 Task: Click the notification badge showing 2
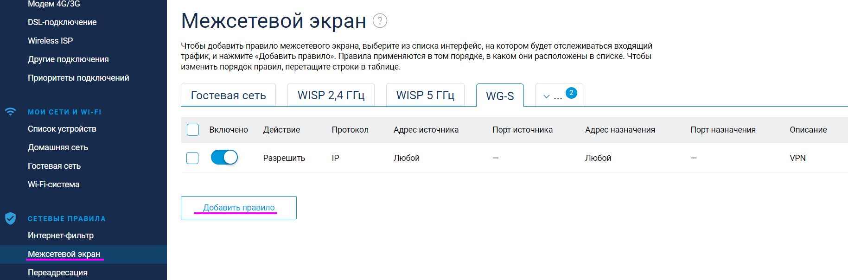click(571, 93)
